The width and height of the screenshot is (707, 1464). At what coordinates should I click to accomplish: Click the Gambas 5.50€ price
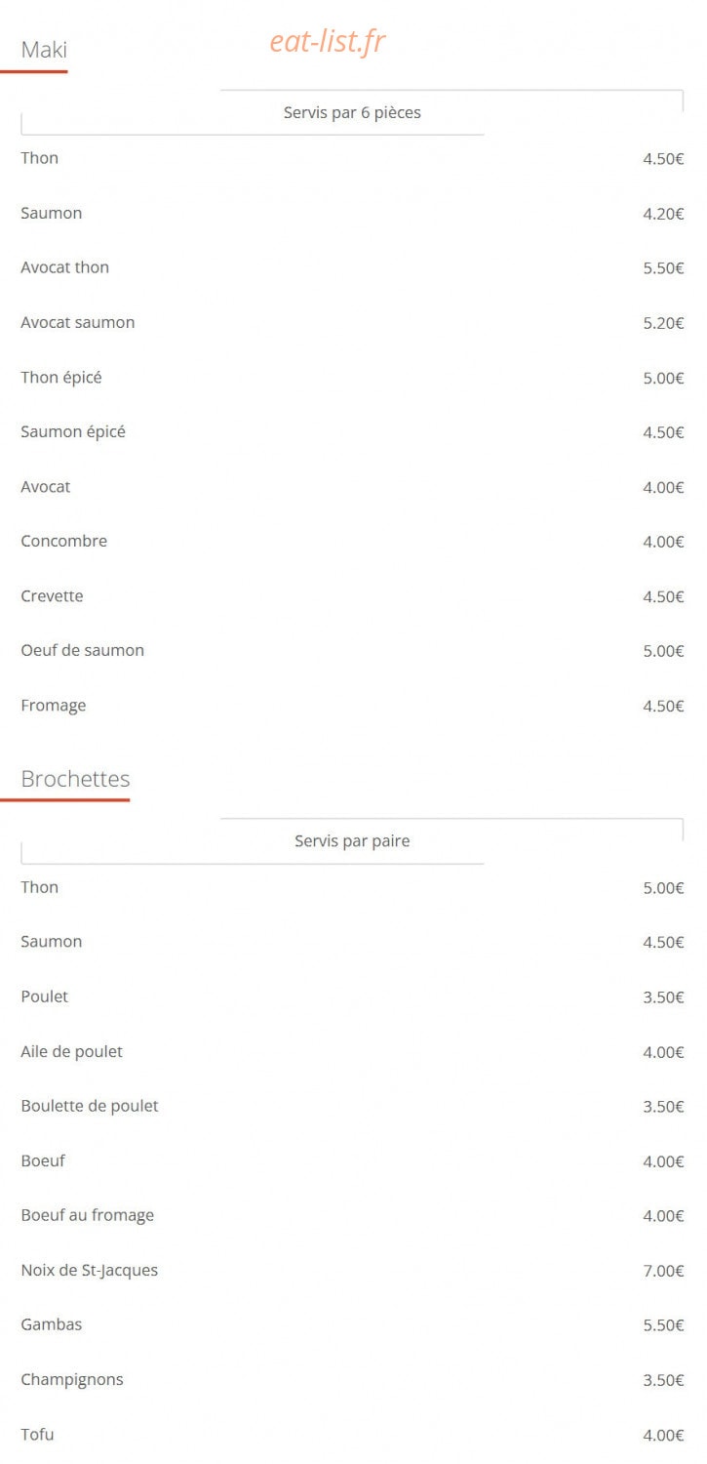(663, 1325)
